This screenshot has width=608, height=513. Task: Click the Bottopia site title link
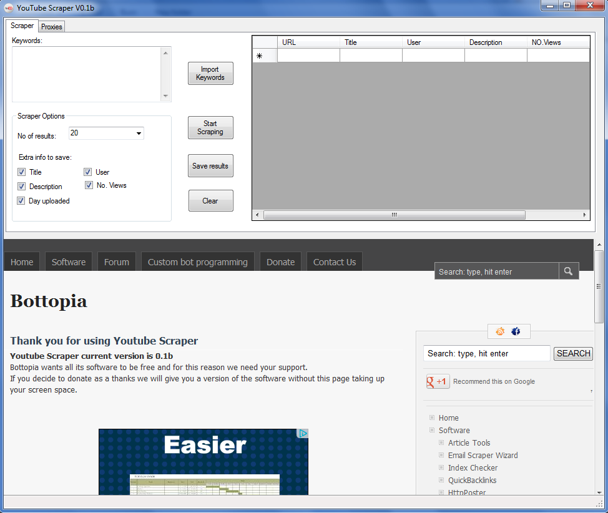(49, 301)
